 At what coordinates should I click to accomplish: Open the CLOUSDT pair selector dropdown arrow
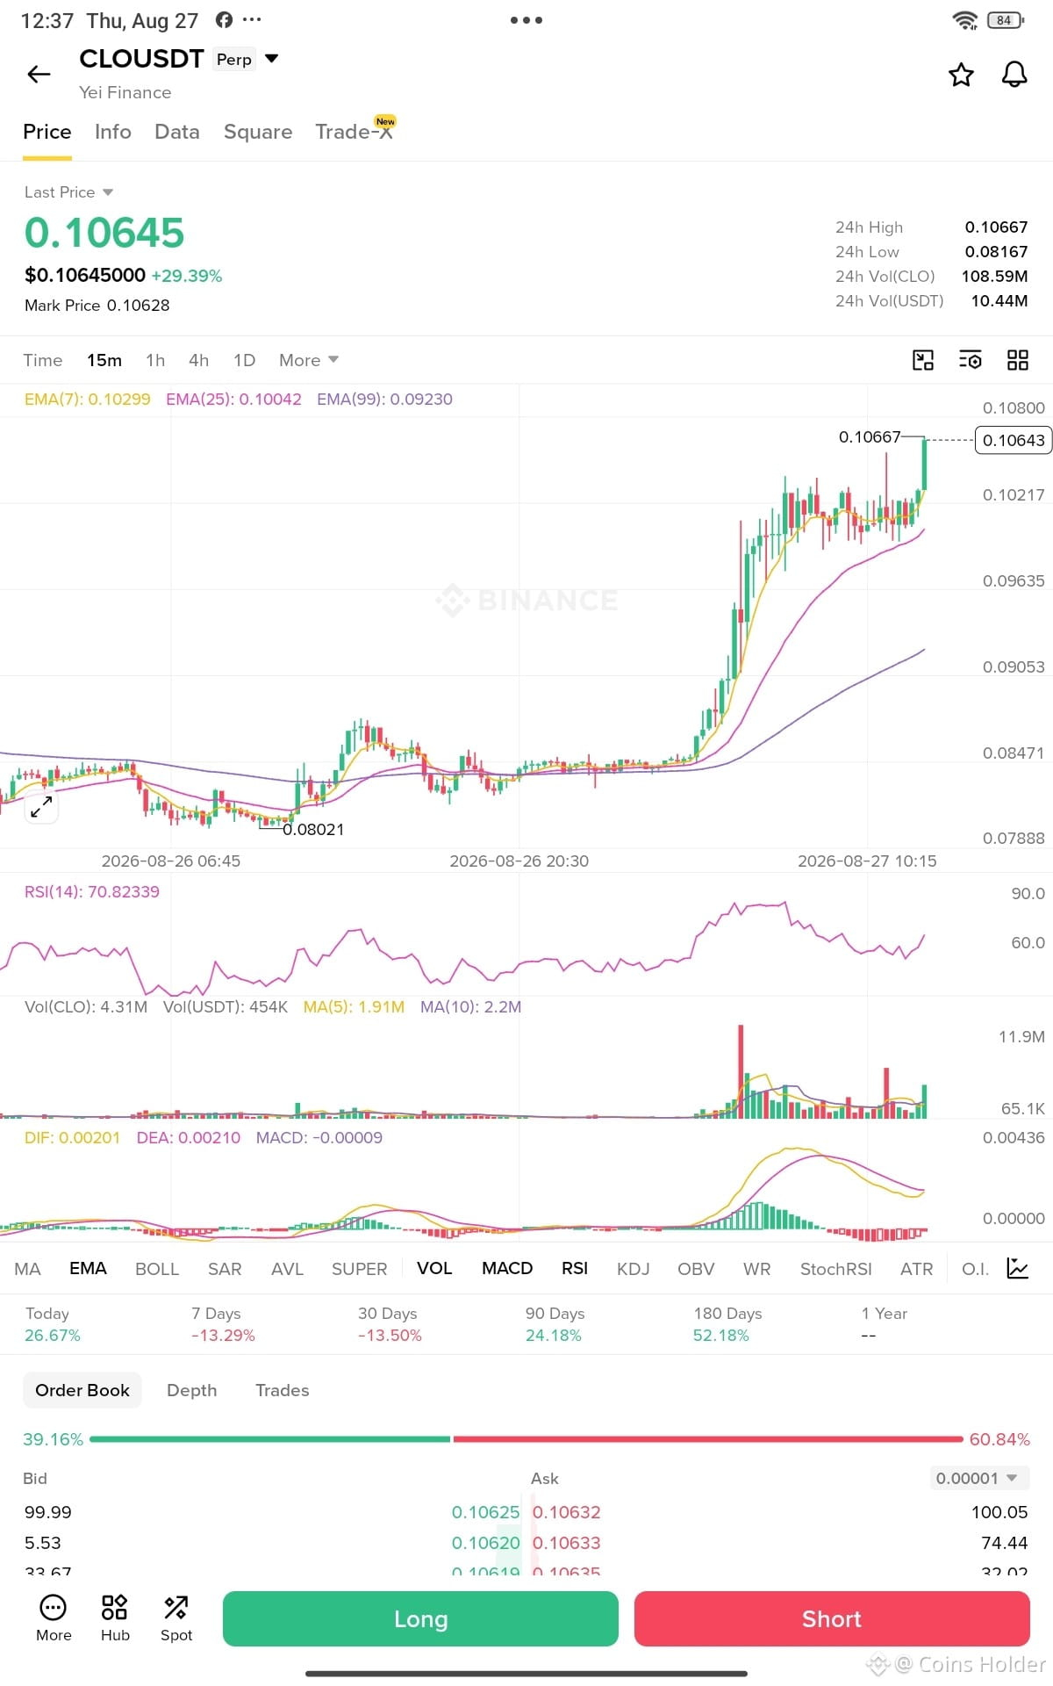(x=272, y=59)
